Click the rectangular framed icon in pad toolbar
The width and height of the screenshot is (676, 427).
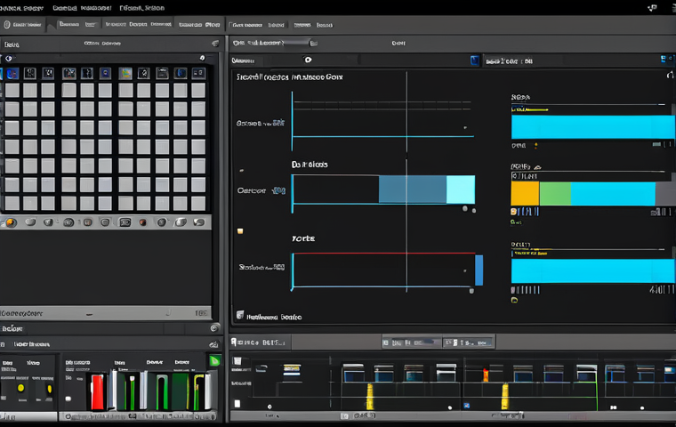(125, 222)
